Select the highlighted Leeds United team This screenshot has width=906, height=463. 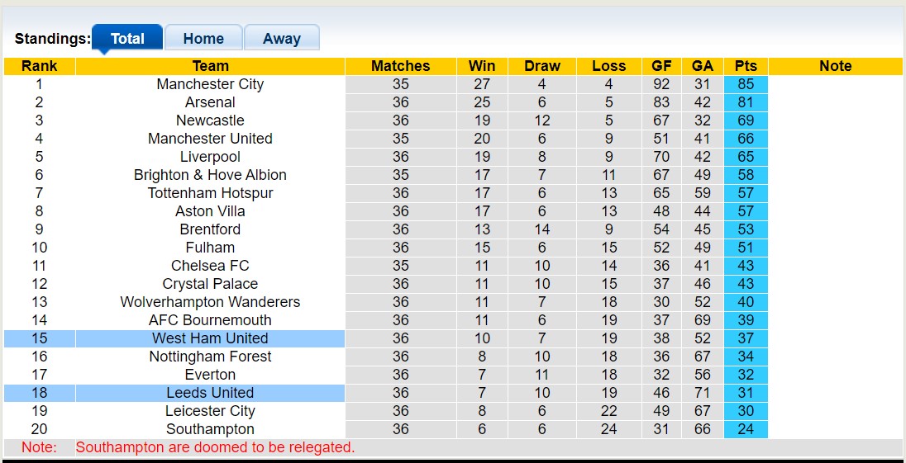pos(210,393)
